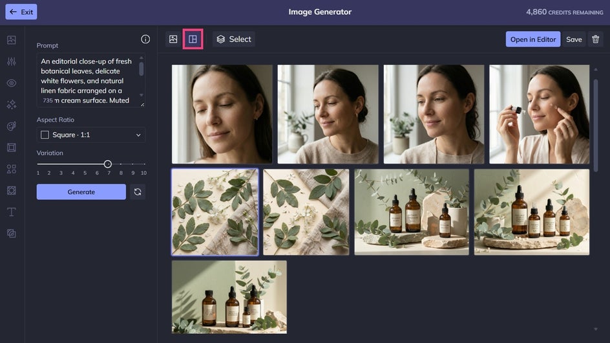Save the generated image
The image size is (610, 343).
(574, 39)
